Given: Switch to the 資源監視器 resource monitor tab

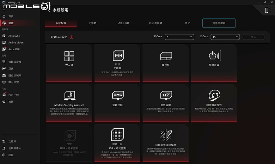Looking at the screenshot, I should pos(219,23).
